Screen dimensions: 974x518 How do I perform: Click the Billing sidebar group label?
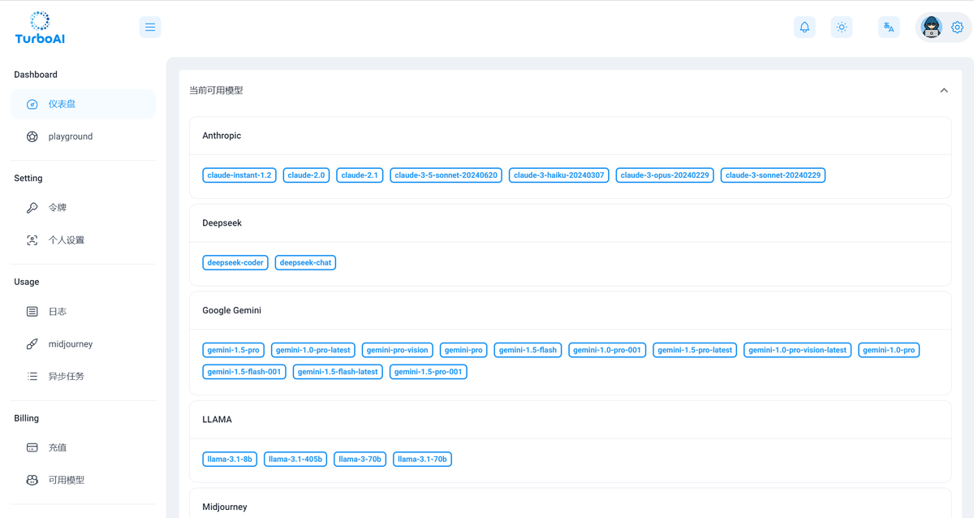tap(26, 418)
